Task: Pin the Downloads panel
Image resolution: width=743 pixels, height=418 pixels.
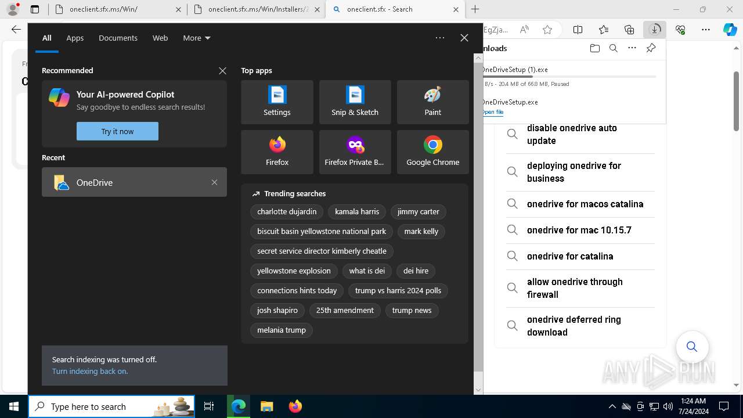Action: tap(651, 48)
